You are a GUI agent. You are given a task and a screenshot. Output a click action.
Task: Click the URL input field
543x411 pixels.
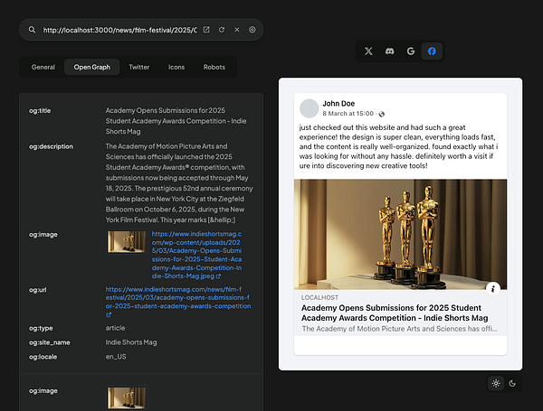pos(119,30)
